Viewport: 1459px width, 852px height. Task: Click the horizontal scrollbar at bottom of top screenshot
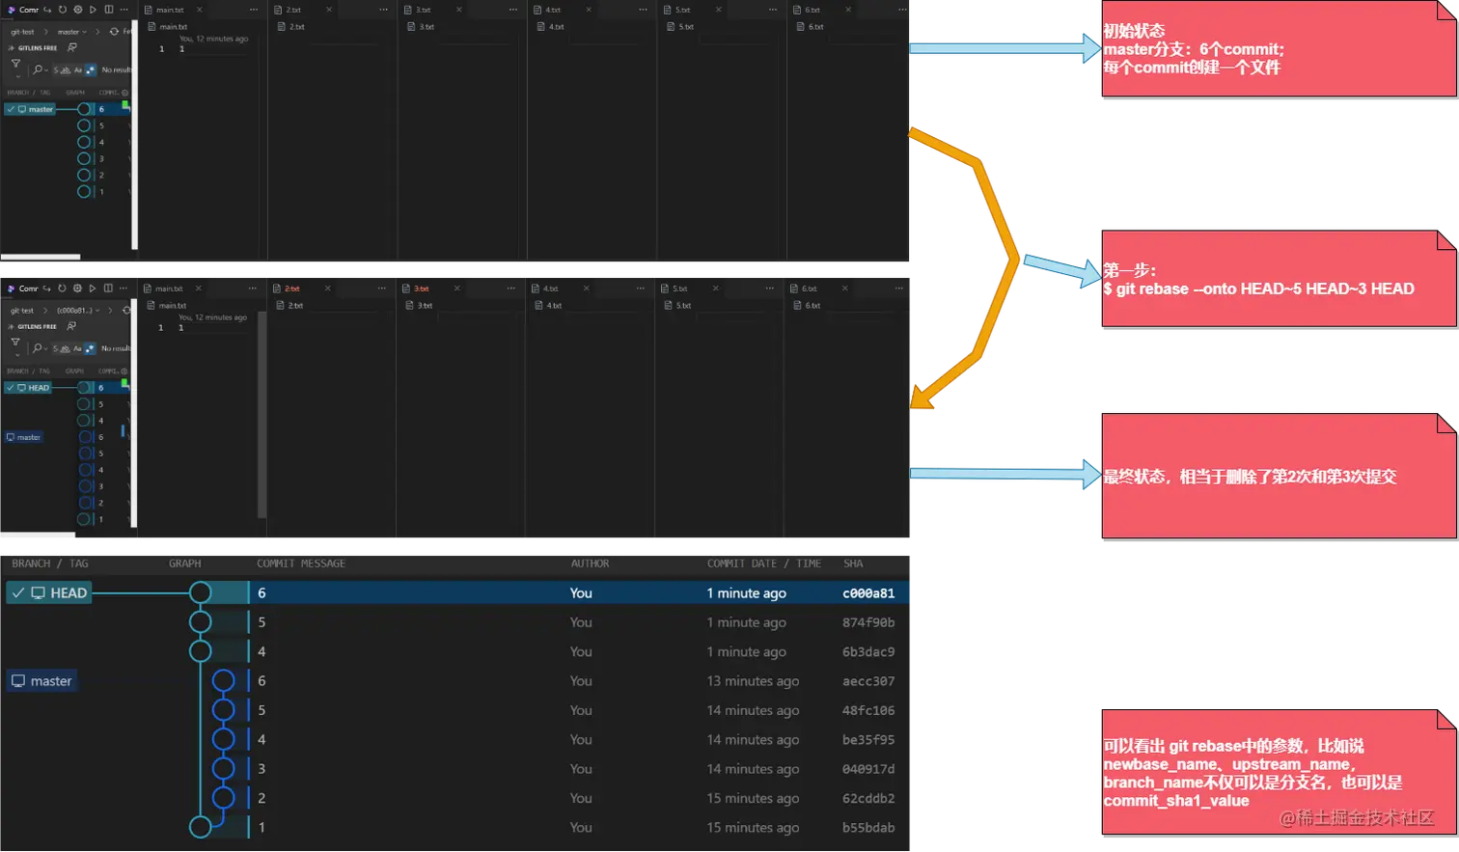41,257
